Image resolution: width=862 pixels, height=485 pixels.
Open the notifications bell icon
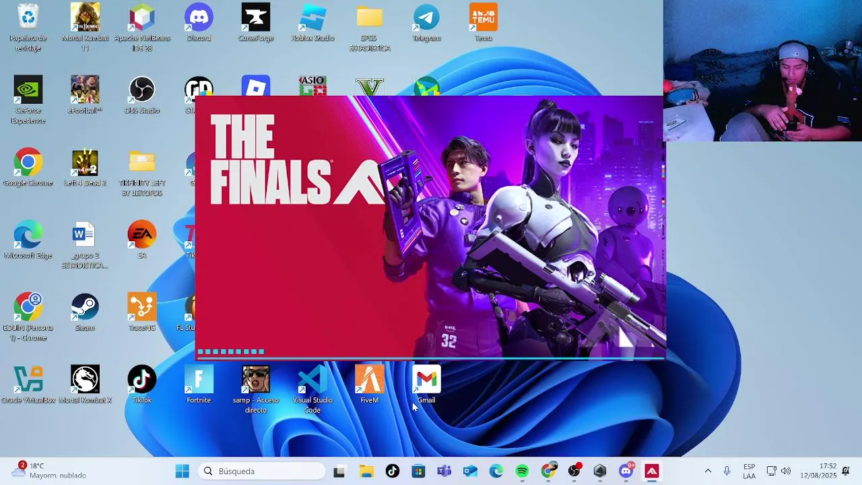tap(846, 471)
